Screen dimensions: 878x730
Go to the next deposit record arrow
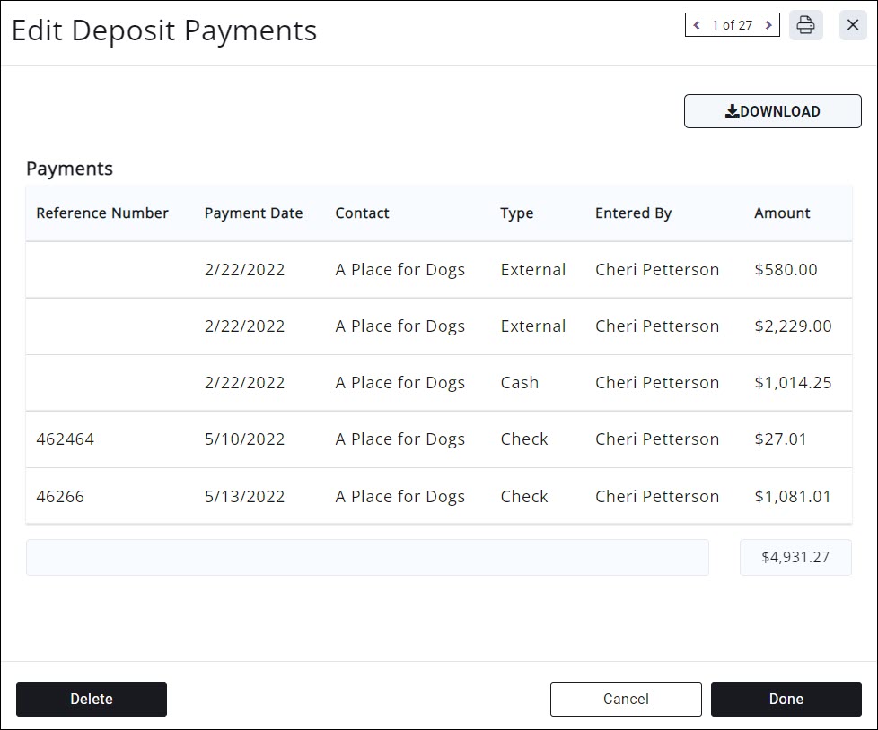click(768, 25)
